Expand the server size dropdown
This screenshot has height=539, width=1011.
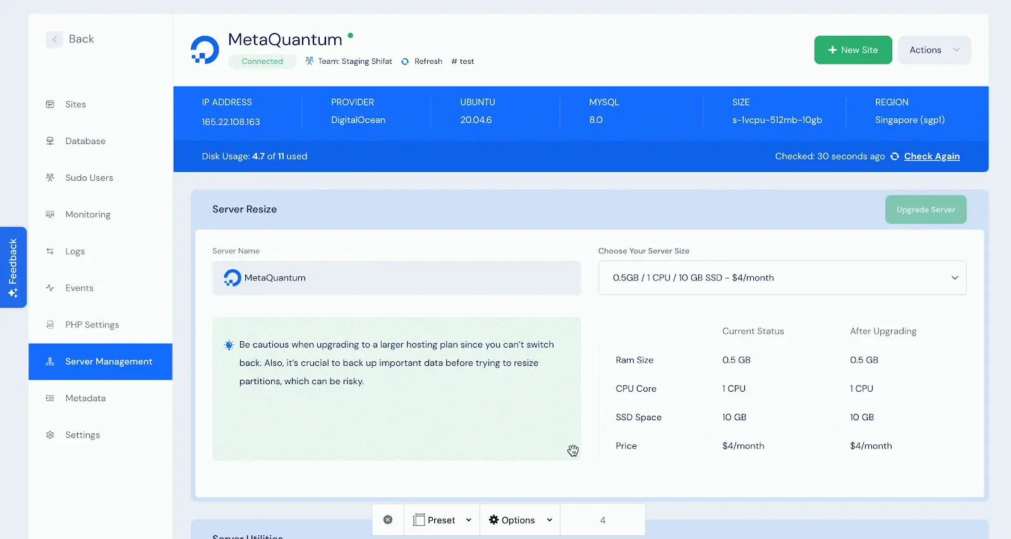[782, 277]
